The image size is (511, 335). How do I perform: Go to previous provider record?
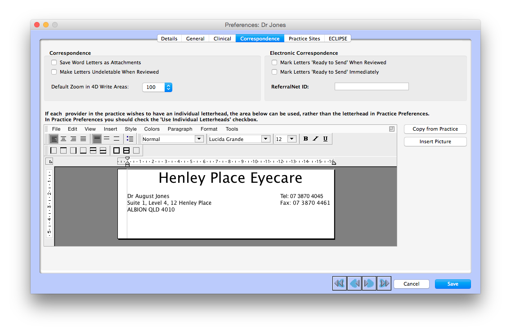click(x=354, y=284)
